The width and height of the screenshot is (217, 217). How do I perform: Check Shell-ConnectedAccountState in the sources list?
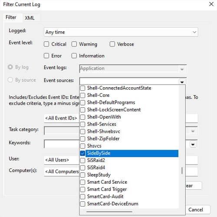82,88
